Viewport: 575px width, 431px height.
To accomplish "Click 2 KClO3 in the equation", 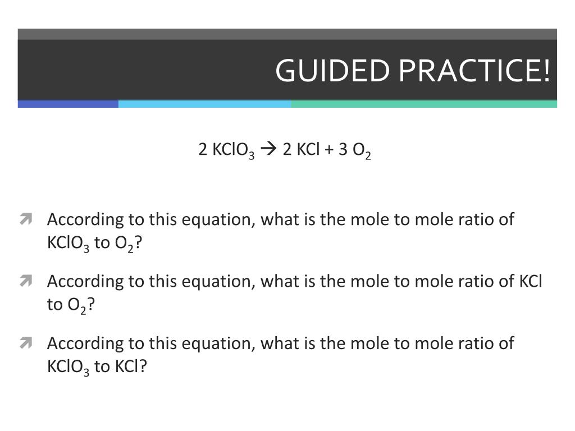I will pos(226,150).
